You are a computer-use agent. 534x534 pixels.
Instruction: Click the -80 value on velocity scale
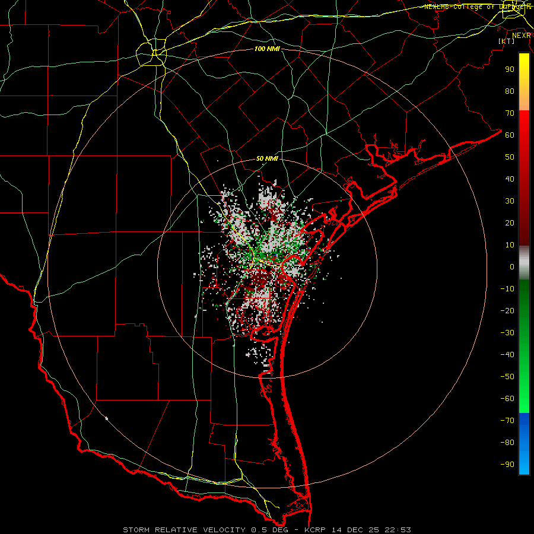507,443
